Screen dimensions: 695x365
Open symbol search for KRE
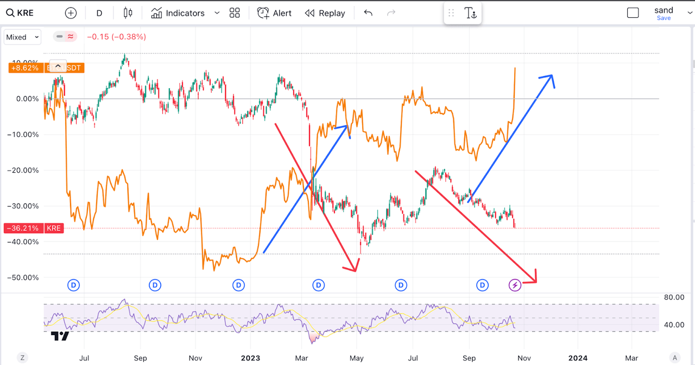coord(20,13)
